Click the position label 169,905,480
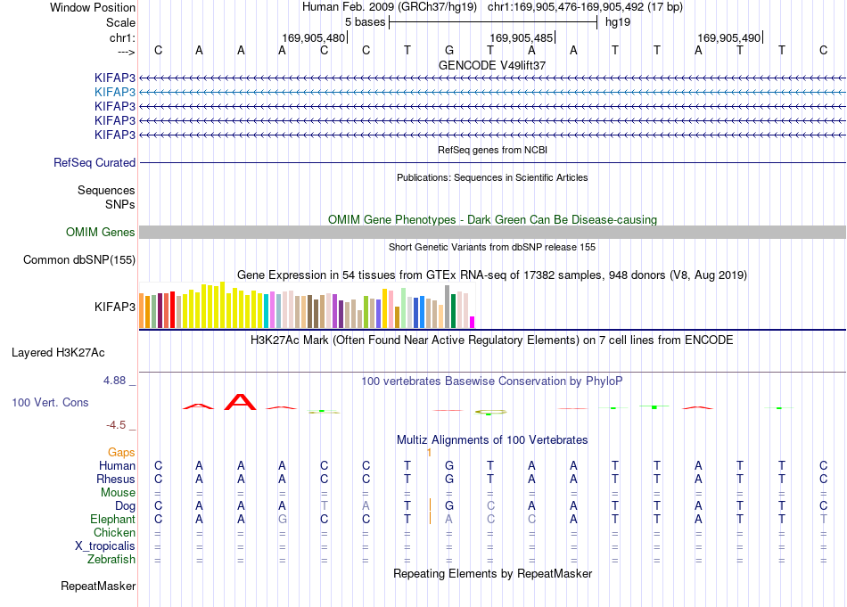The height and width of the screenshot is (607, 847). [313, 37]
